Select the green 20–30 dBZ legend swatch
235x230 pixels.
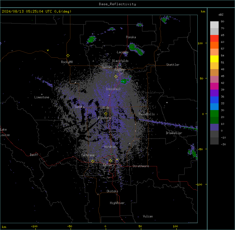click(x=214, y=114)
